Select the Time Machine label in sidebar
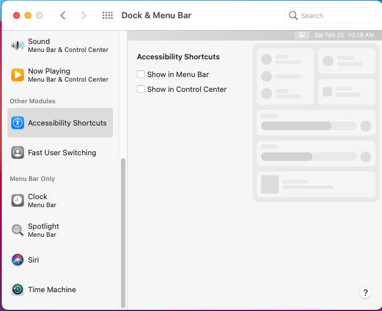 coord(52,289)
